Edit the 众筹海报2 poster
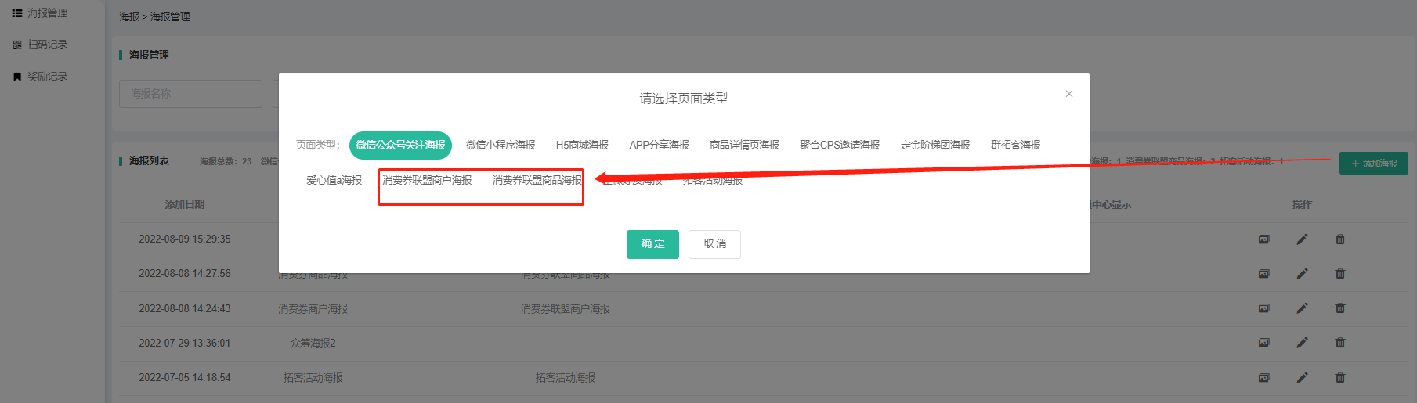The width and height of the screenshot is (1417, 403). point(1302,343)
